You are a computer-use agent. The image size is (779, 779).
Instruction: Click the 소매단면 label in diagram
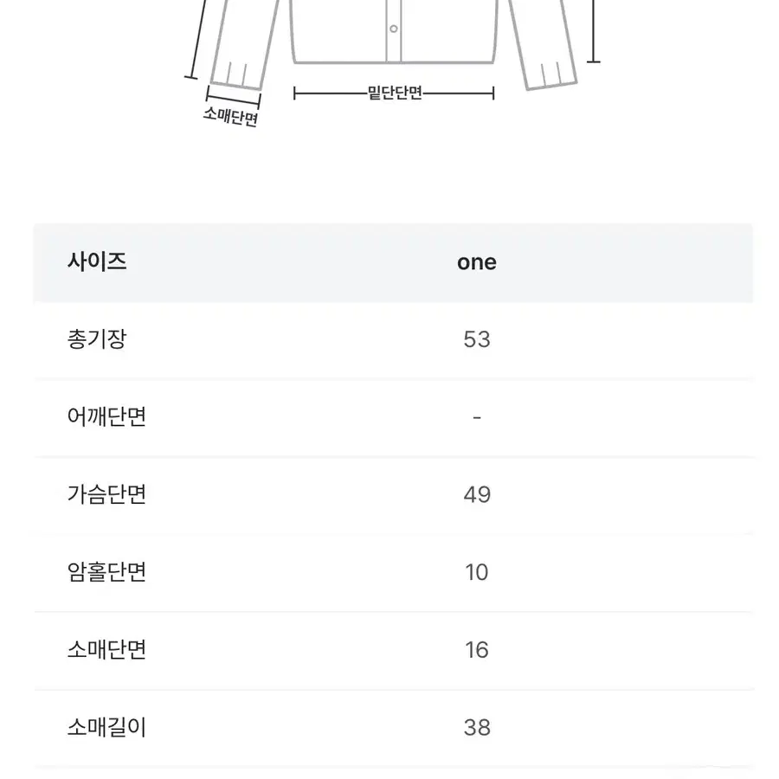coord(230,116)
